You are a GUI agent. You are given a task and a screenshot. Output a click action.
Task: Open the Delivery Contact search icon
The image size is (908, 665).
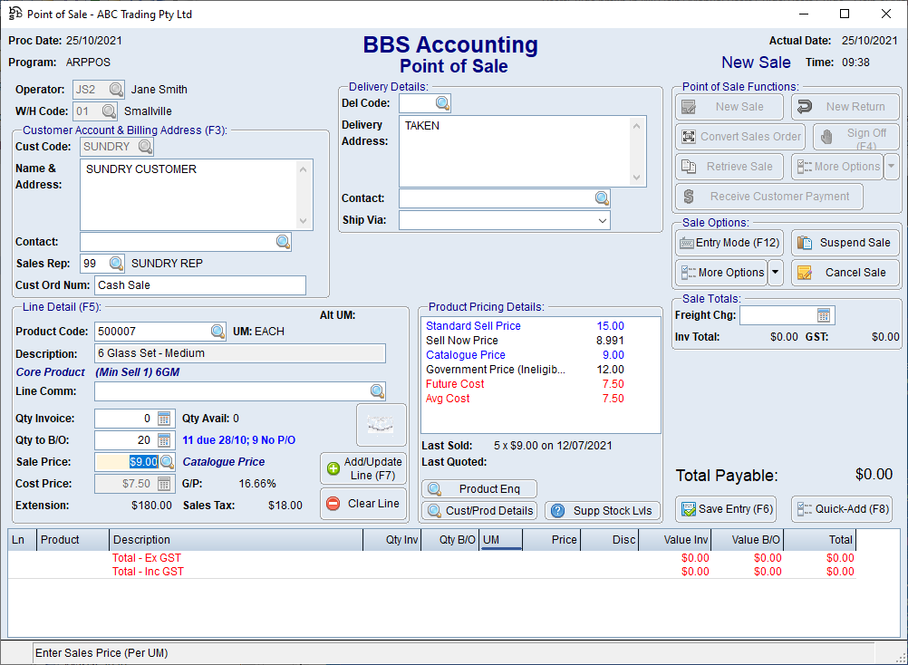point(601,197)
